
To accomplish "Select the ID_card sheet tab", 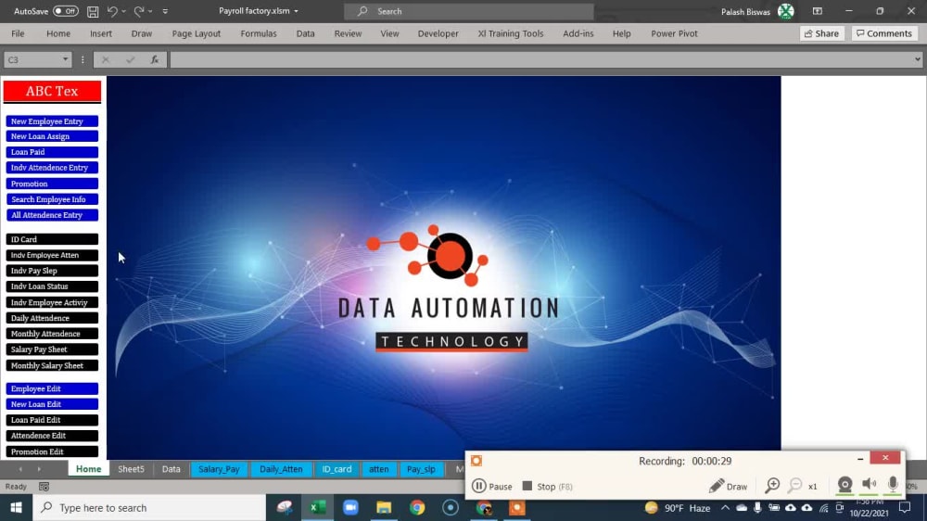I will tap(337, 469).
